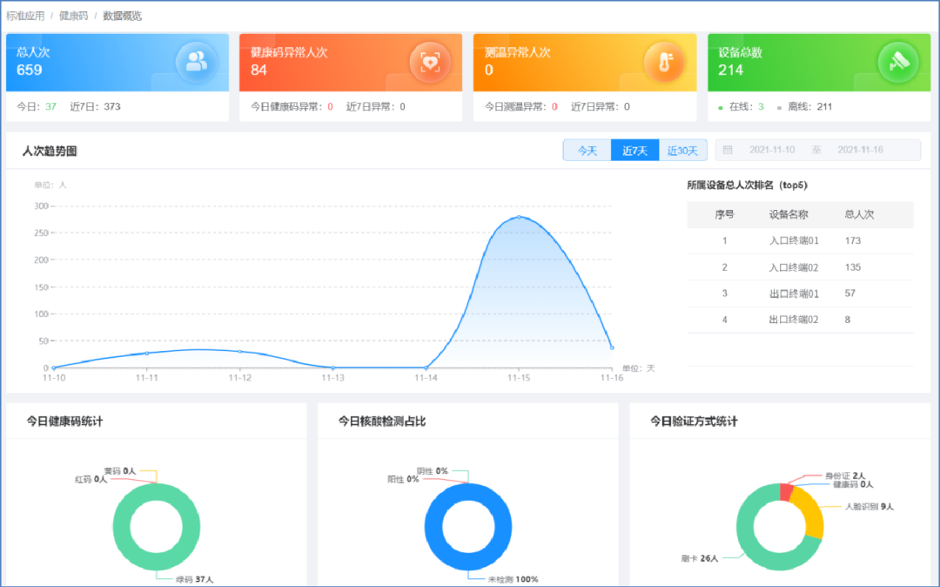The height and width of the screenshot is (587, 940).
Task: Click the health code scan icon
Action: [430, 61]
